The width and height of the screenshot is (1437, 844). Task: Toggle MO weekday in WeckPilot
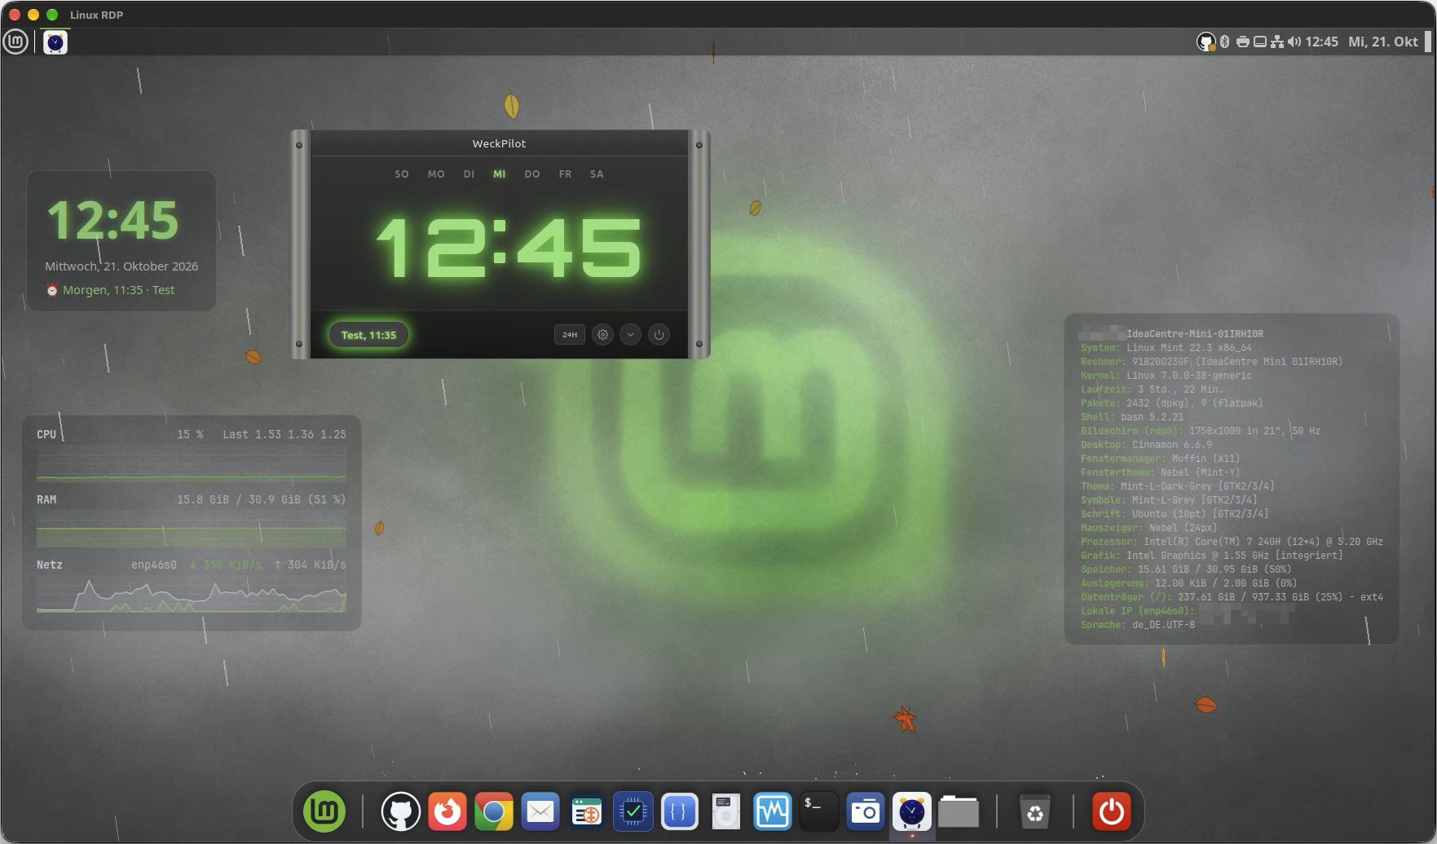click(x=436, y=174)
